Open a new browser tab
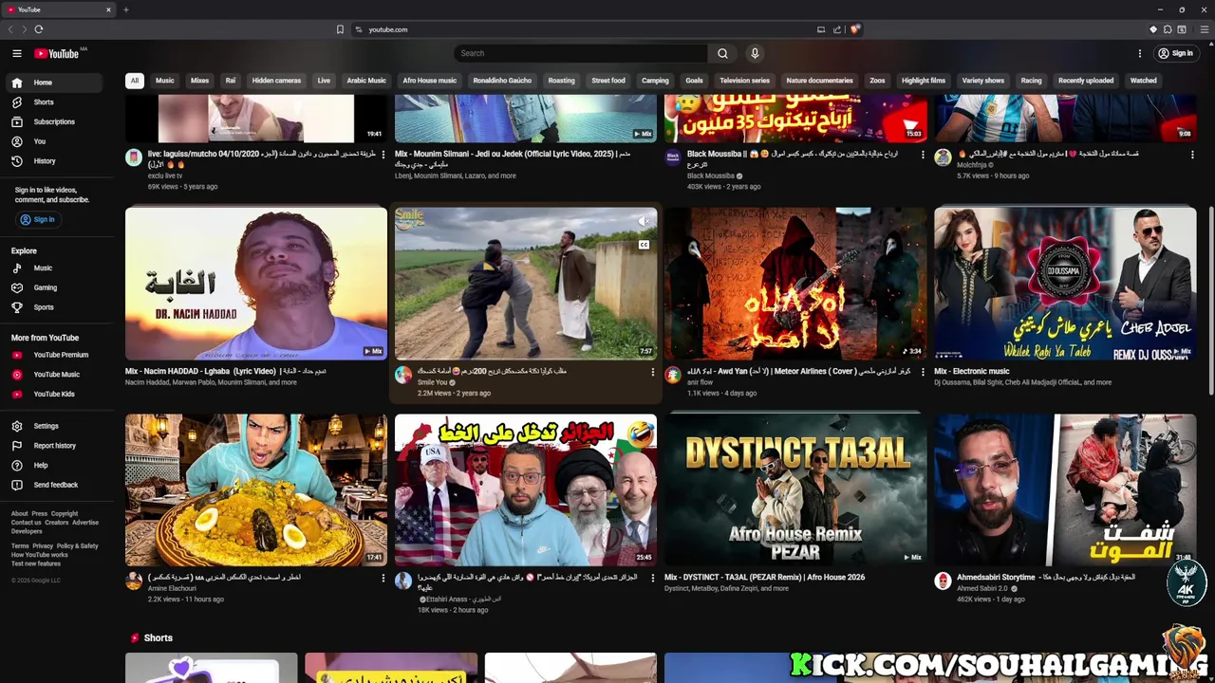This screenshot has width=1215, height=683. (125, 9)
